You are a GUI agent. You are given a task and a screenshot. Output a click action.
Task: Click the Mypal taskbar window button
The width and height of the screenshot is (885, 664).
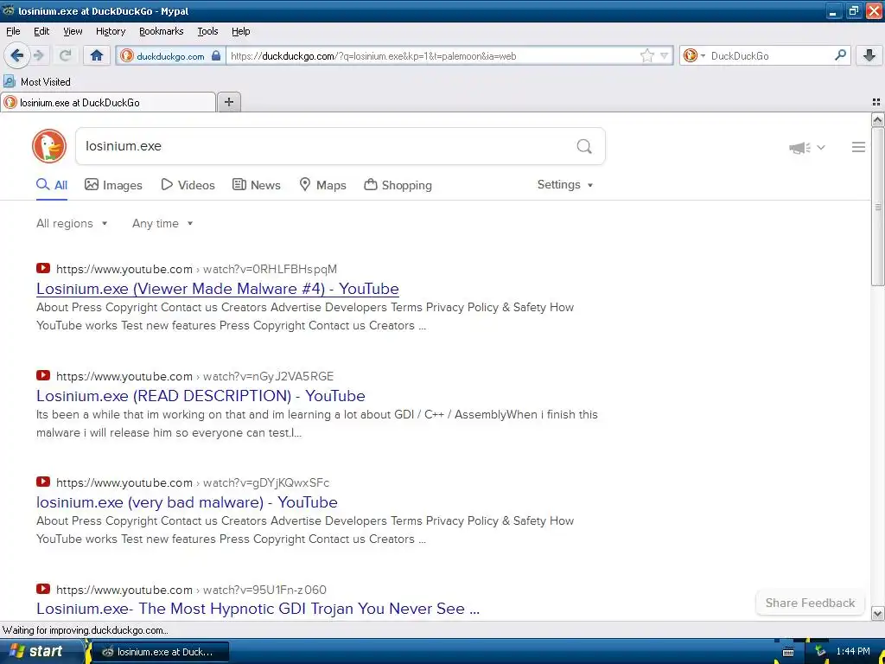(160, 652)
